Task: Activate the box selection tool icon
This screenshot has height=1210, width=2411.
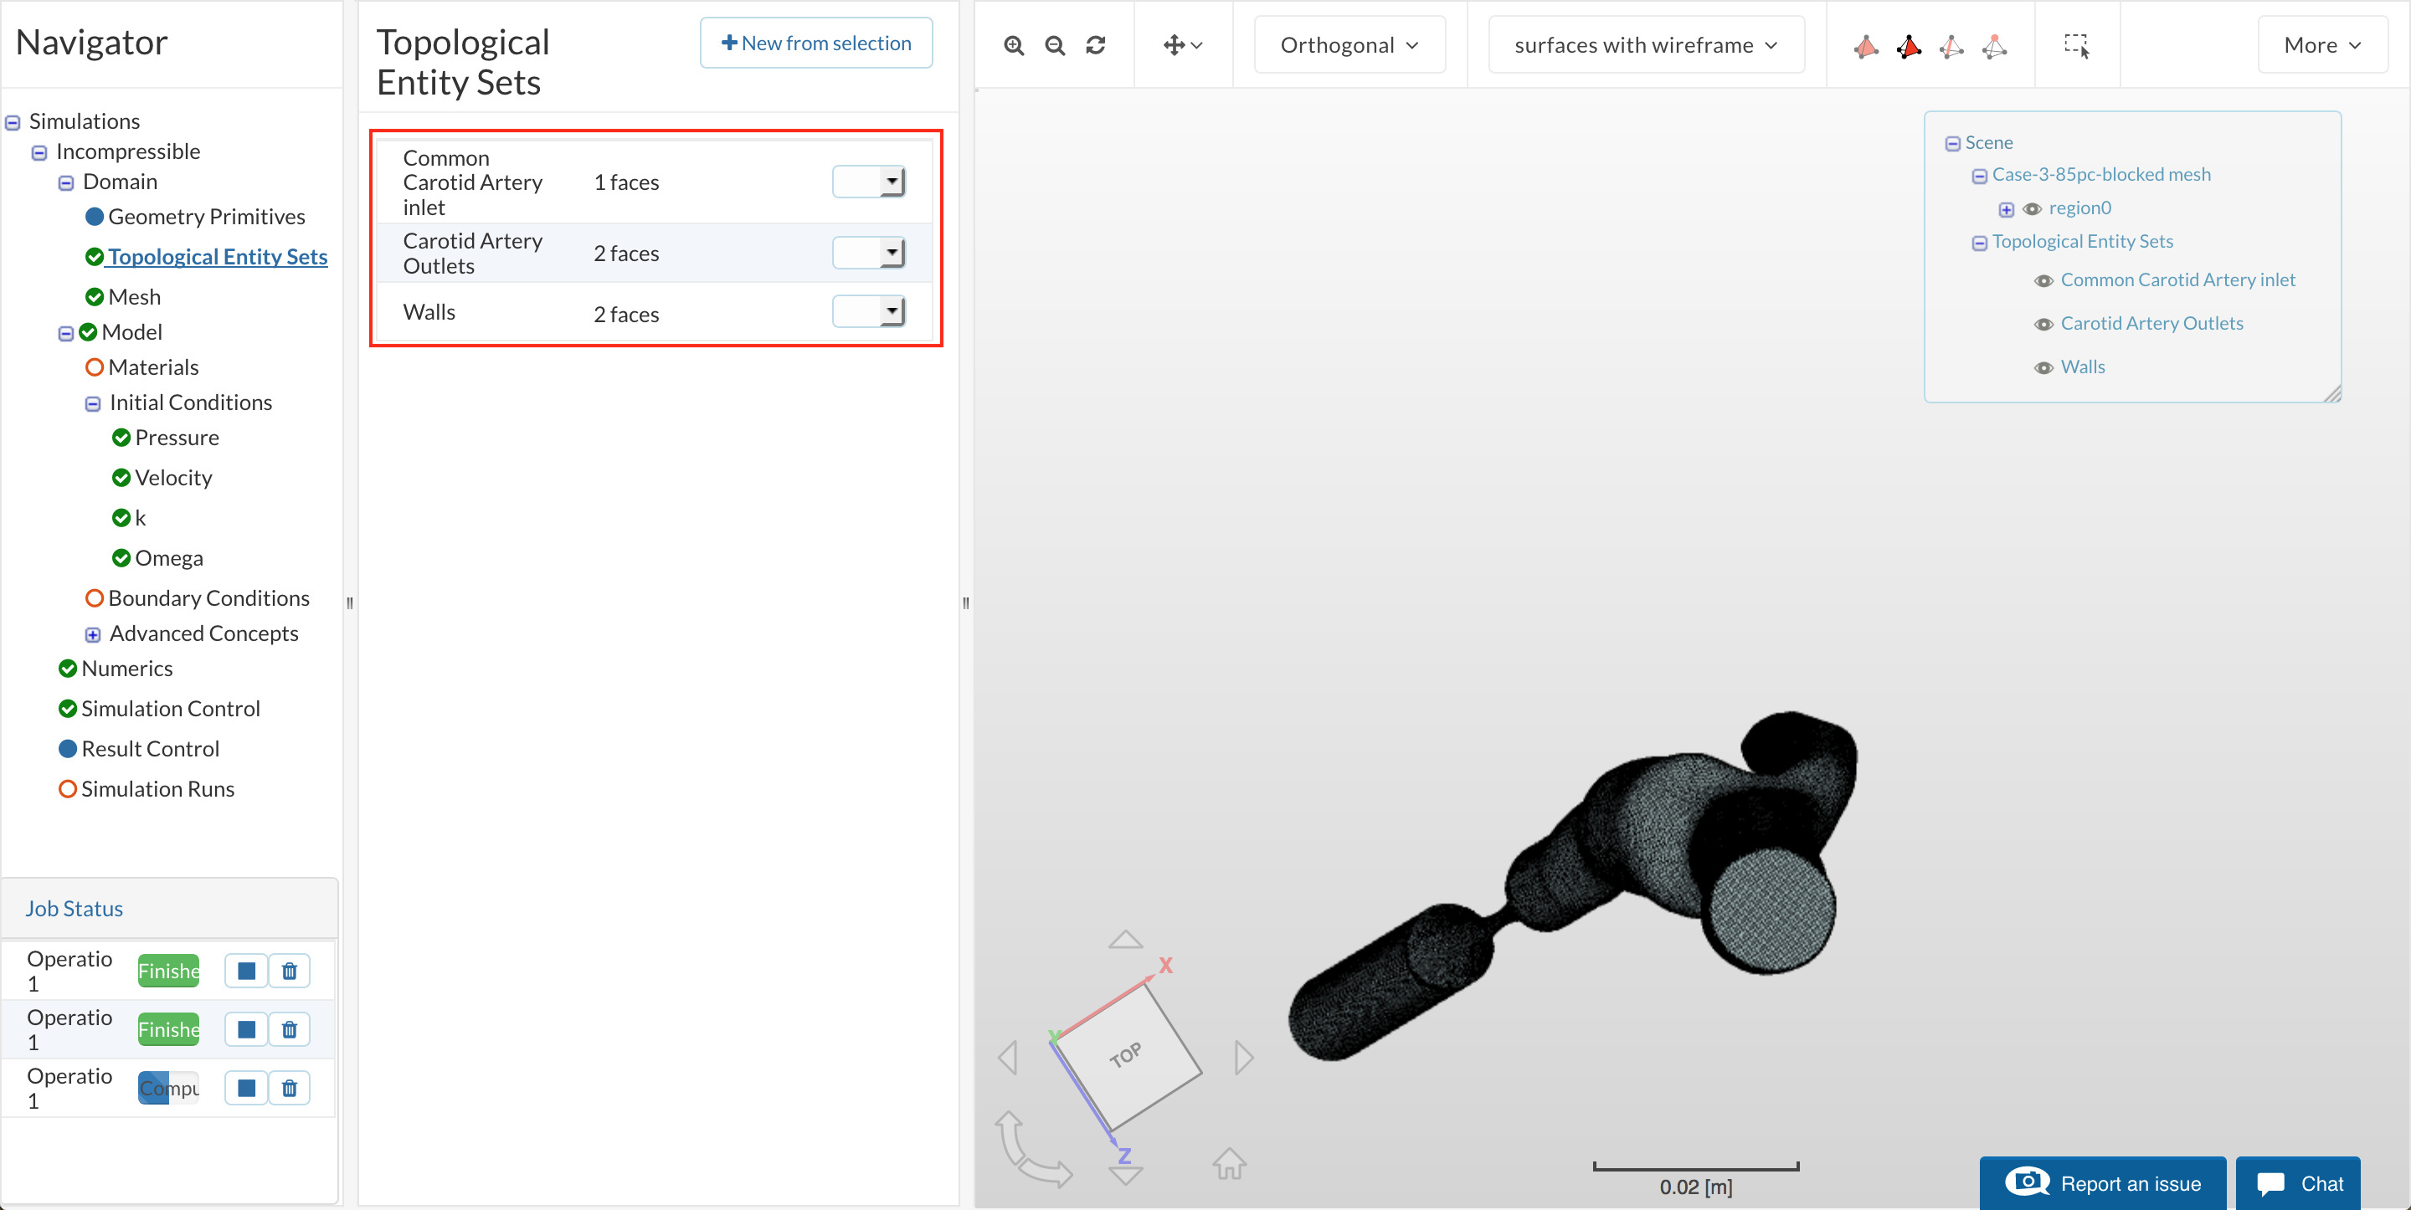Action: 2076,45
